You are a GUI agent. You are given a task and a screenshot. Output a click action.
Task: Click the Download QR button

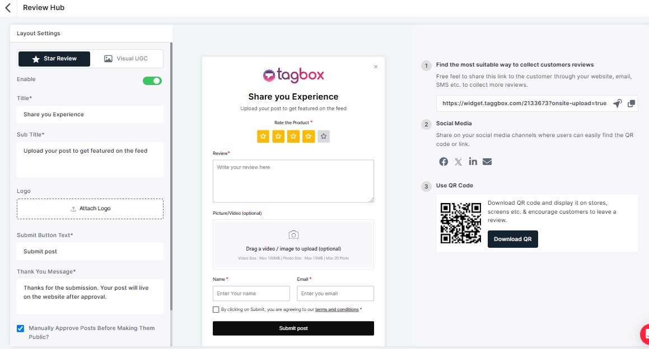click(512, 239)
